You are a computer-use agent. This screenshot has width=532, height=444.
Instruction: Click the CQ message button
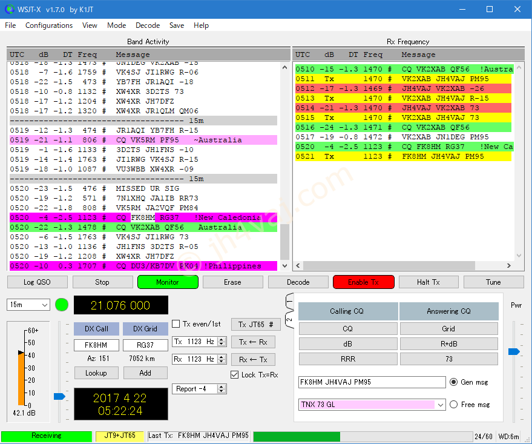(x=348, y=328)
